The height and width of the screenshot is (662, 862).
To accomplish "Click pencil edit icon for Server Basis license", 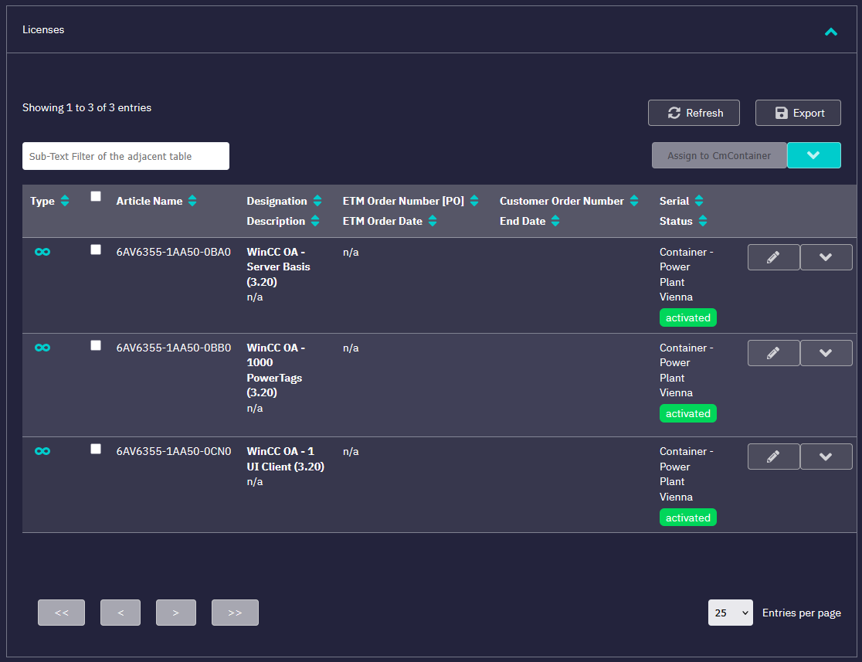I will tap(773, 257).
